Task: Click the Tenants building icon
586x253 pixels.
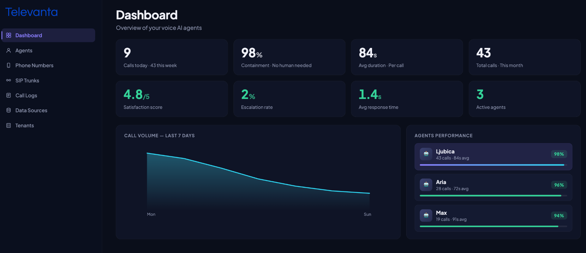Action: [x=9, y=125]
